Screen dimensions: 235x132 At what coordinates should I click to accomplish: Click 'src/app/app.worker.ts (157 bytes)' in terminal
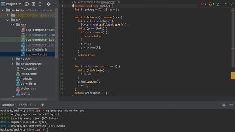[35, 115]
